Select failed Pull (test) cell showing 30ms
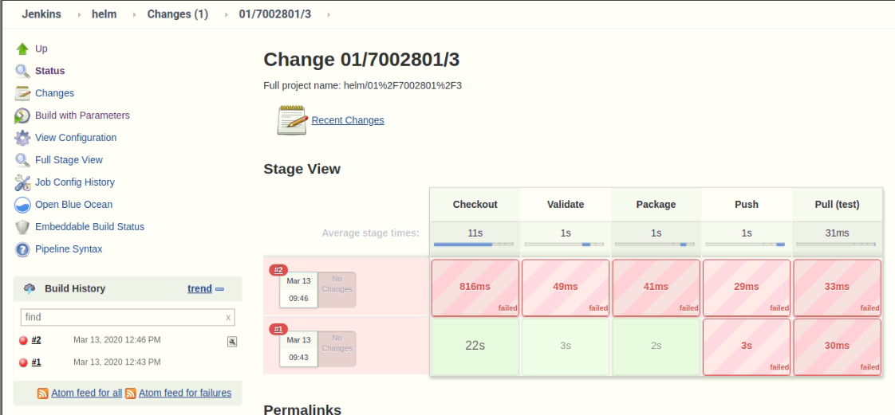 pos(838,346)
